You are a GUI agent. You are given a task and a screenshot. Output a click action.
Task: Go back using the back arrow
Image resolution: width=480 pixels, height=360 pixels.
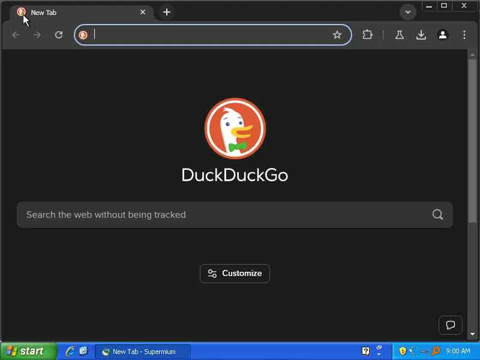pyautogui.click(x=16, y=35)
